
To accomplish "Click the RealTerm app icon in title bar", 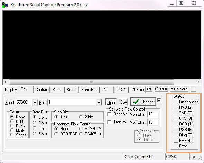I will click(5, 5).
